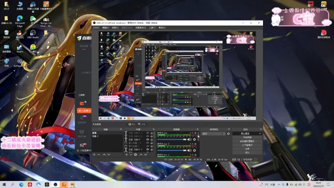The image size is (334, 188).
Task: Open source properties gear in sources toolbar
Action: 135,155
